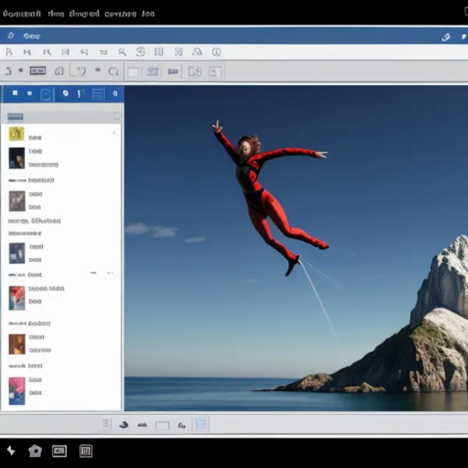Select the yellow thumbnail at the top of the list

[16, 134]
